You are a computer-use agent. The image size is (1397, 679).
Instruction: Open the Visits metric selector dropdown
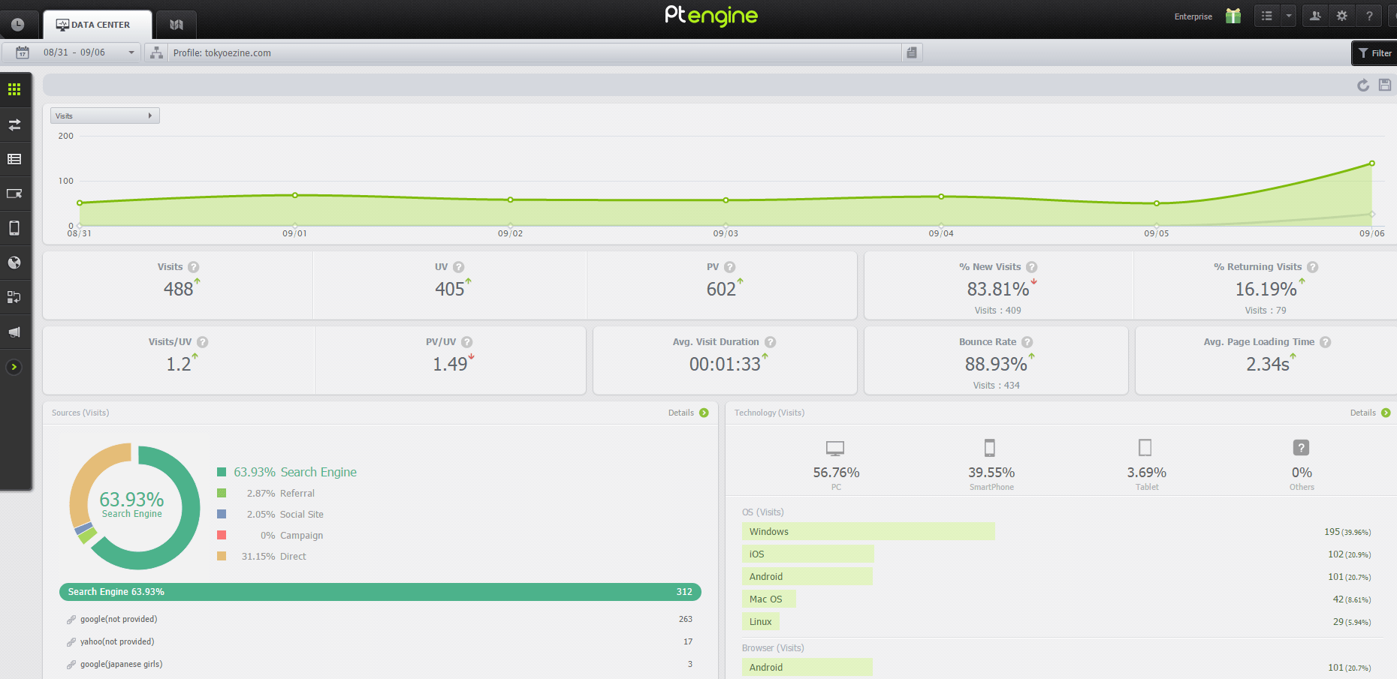(x=104, y=116)
